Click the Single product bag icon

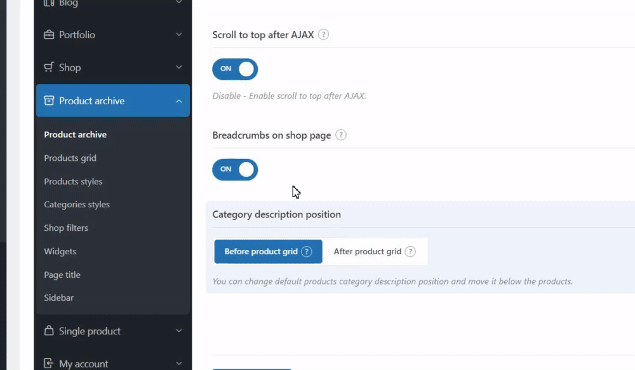49,331
